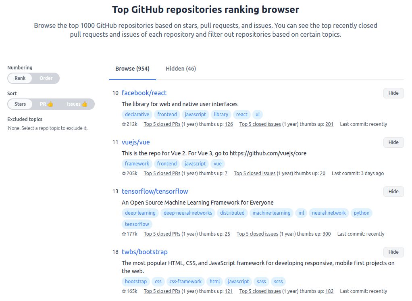The height and width of the screenshot is (301, 412).
Task: Click the thumbs-up icon on the Issues sort button
Action: 84,104
